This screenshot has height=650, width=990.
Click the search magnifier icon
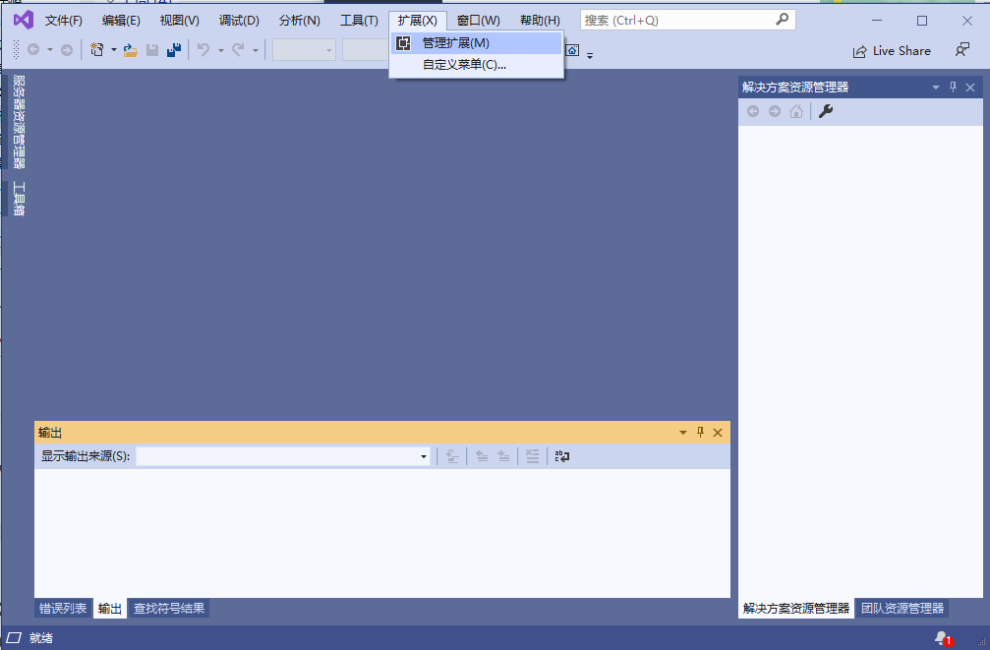(x=783, y=20)
